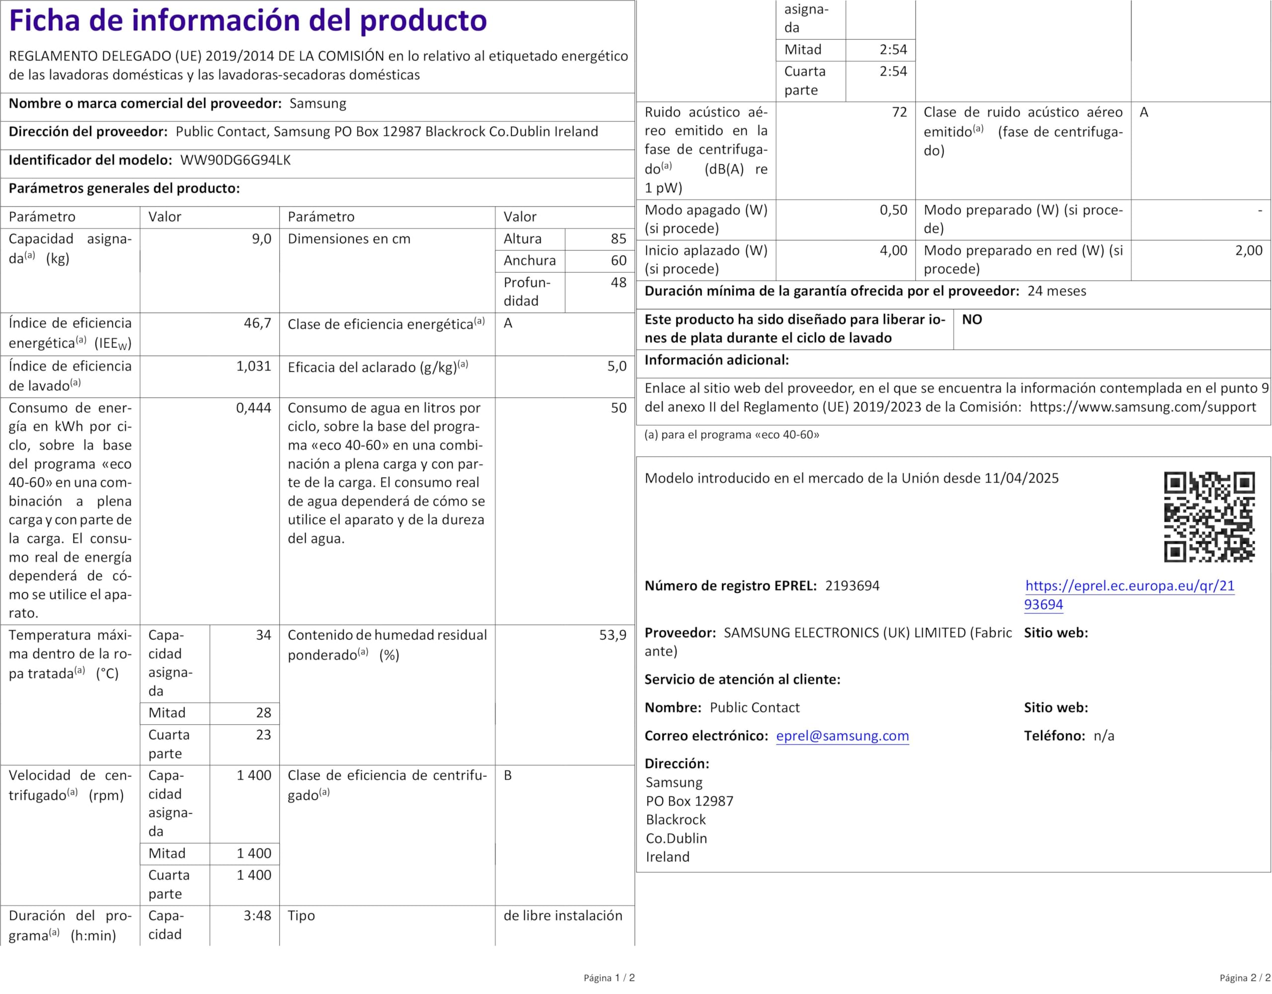This screenshot has width=1272, height=994.
Task: Click EPREL registration number 2193694
Action: [x=852, y=585]
